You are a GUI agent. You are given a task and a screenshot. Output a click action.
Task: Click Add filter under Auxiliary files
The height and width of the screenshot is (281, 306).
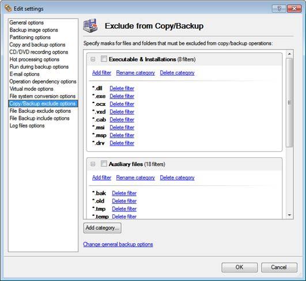pyautogui.click(x=101, y=178)
